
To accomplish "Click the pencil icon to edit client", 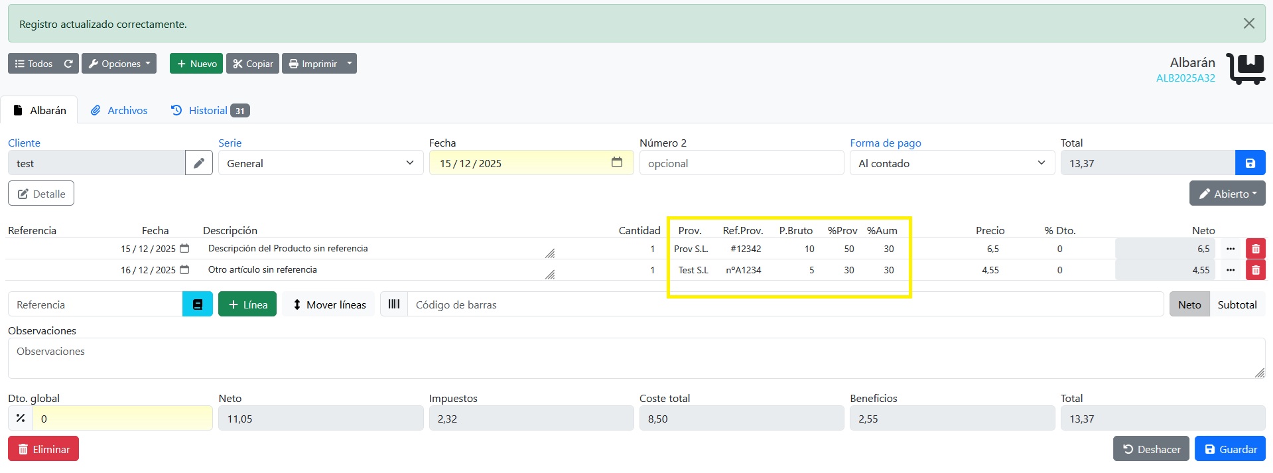I will (199, 163).
